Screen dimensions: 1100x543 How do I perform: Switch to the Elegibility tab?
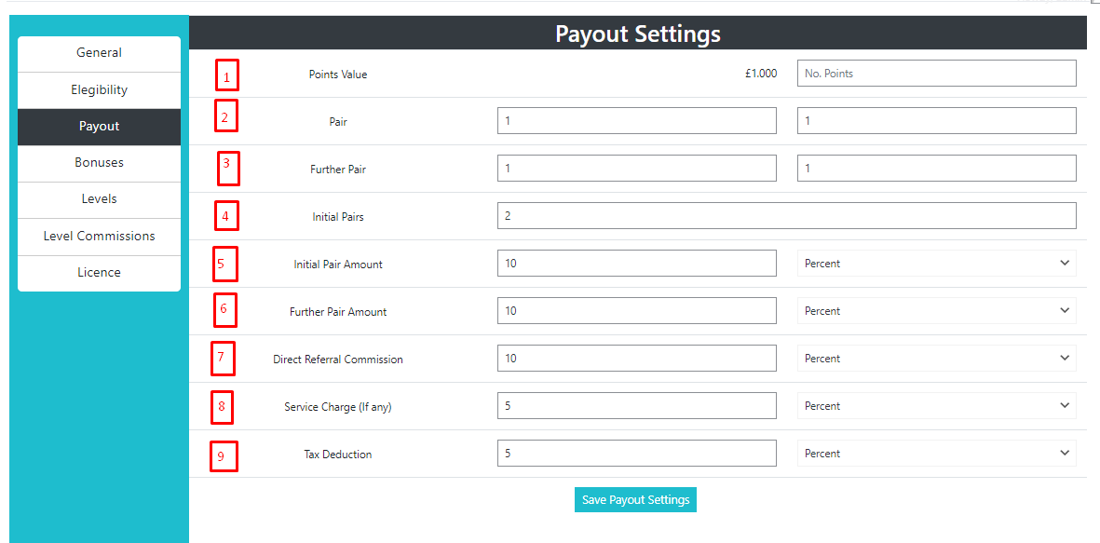coord(99,90)
